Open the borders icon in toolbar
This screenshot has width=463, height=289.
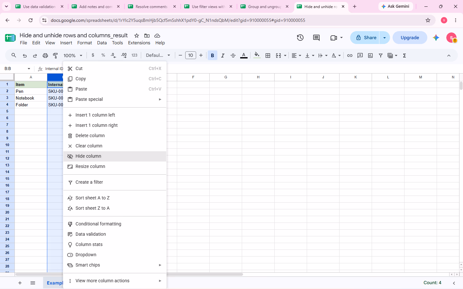(x=268, y=56)
